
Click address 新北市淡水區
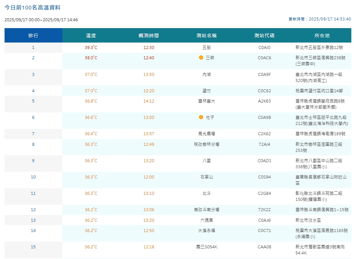pos(308,220)
